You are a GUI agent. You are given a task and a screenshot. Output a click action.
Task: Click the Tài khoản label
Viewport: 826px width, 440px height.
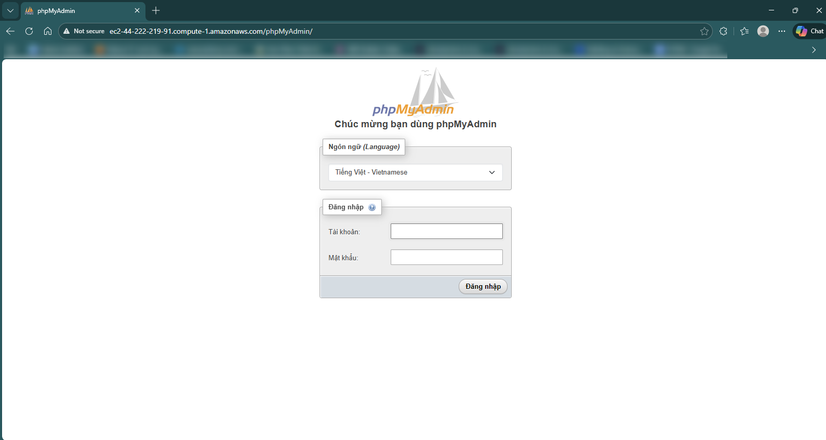tap(344, 232)
